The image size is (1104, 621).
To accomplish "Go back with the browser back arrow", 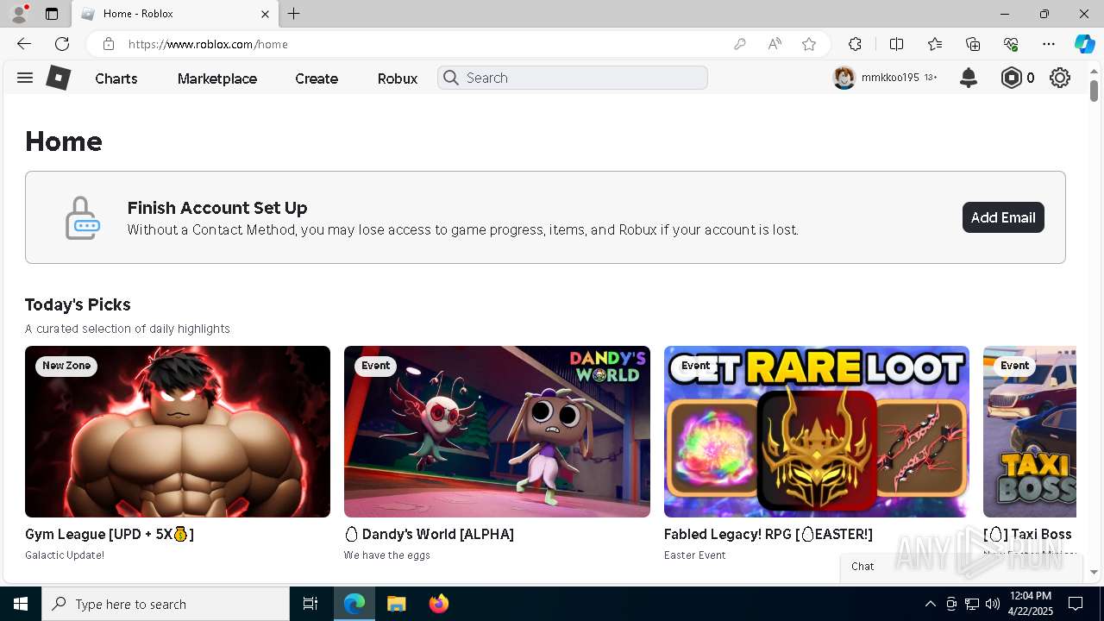I will point(24,44).
